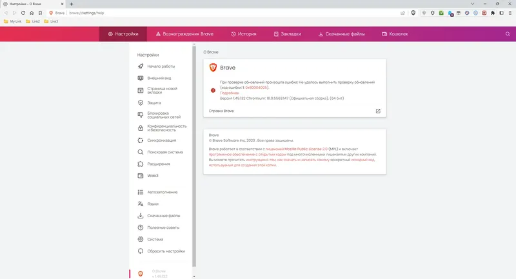The image size is (516, 279).
Task: Select О Brave at sidebar bottom
Action: click(159, 274)
